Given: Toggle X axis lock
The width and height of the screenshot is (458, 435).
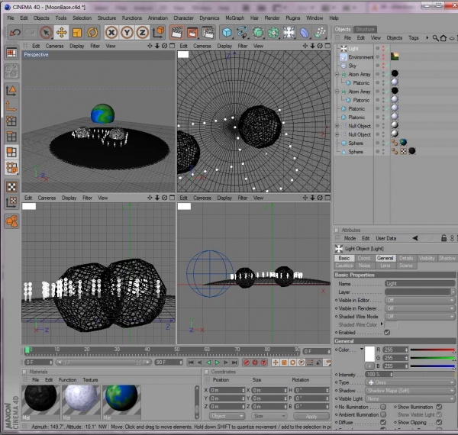Looking at the screenshot, I should (111, 32).
